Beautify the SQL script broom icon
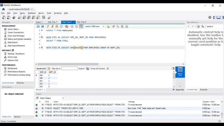Image resolution: width=224 pixels, height=126 pixels. (x=113, y=26)
